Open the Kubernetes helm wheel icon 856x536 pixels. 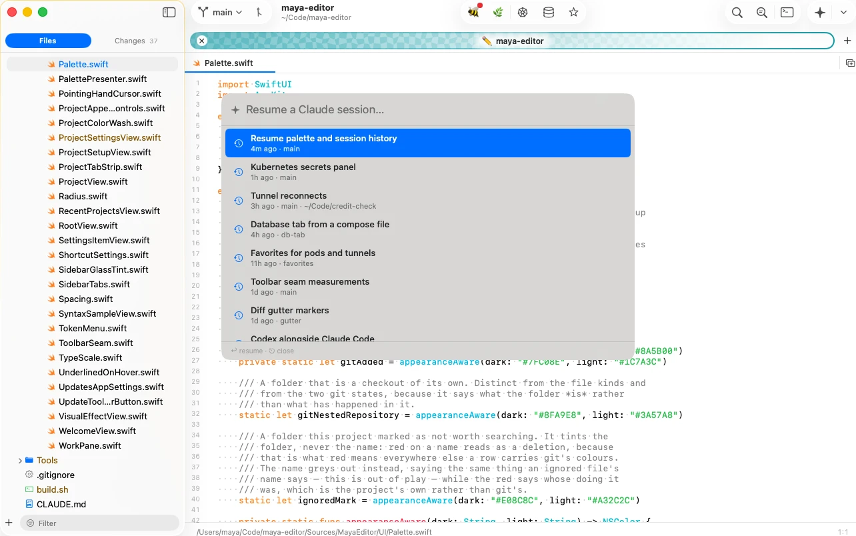click(523, 12)
